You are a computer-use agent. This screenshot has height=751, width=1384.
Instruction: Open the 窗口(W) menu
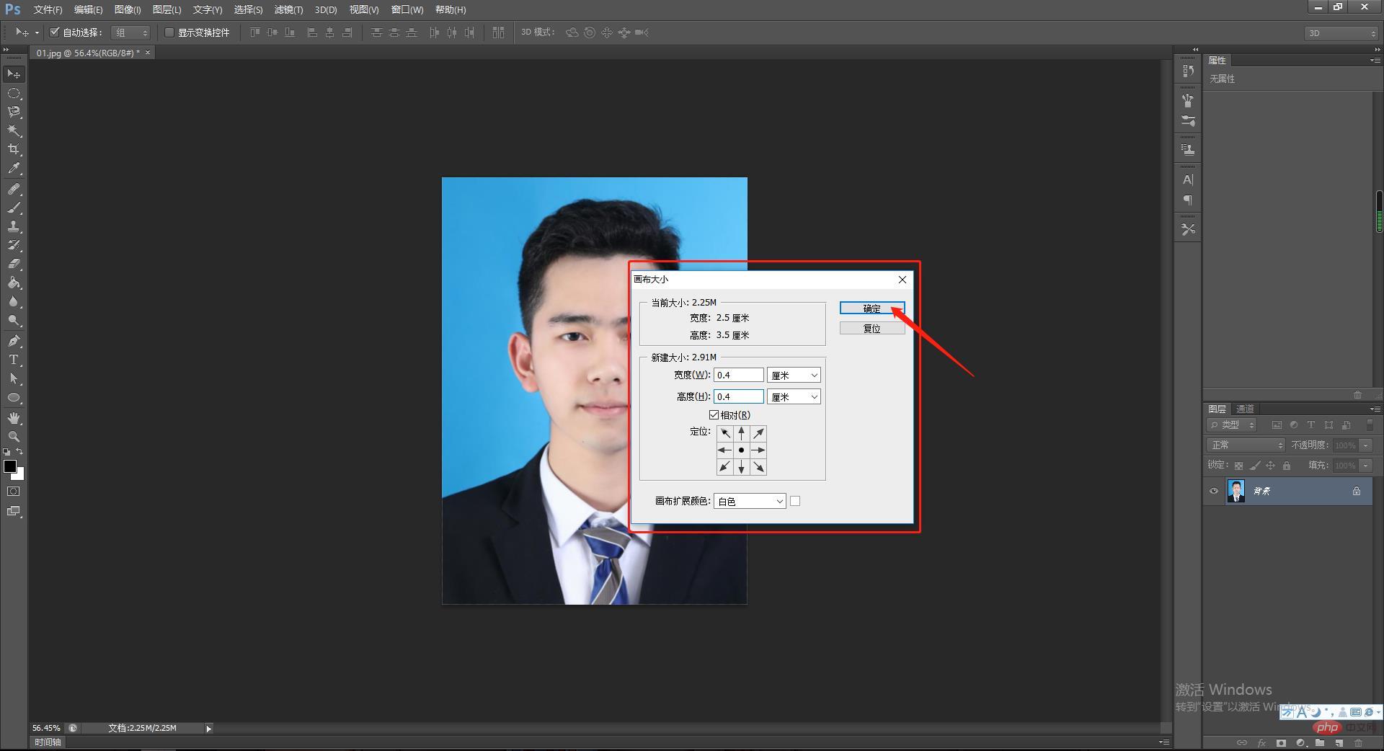[x=407, y=9]
